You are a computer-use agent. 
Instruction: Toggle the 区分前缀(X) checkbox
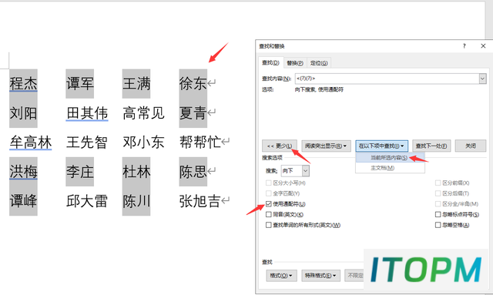pyautogui.click(x=438, y=183)
